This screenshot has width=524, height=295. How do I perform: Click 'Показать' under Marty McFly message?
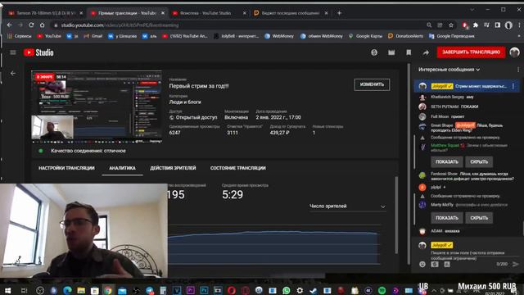point(447,218)
